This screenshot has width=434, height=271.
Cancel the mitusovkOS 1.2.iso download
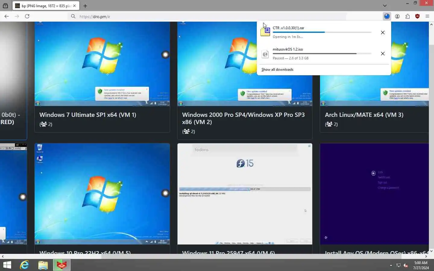(x=382, y=54)
